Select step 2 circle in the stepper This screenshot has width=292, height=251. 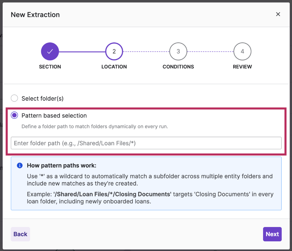pyautogui.click(x=114, y=51)
